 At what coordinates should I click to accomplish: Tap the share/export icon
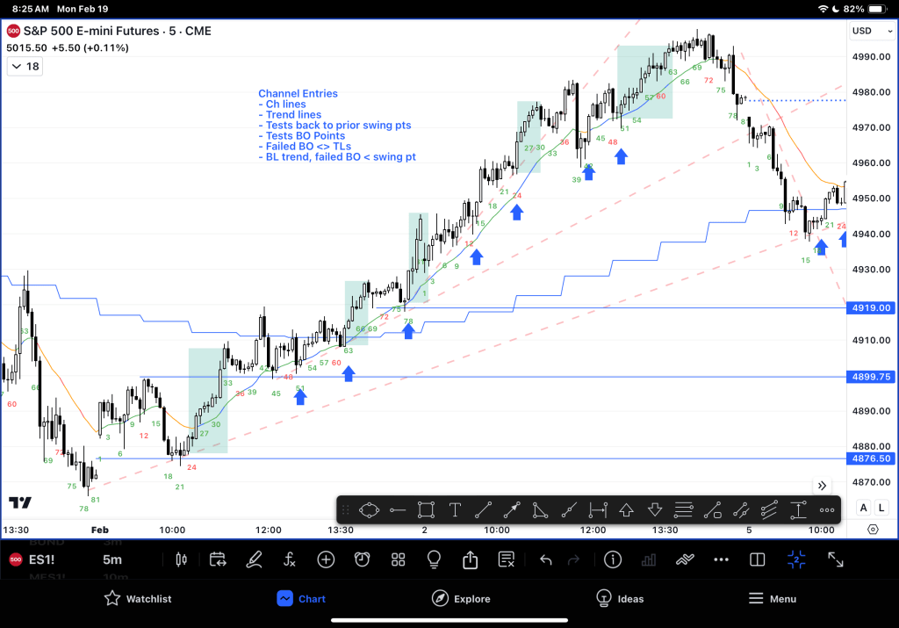click(470, 559)
